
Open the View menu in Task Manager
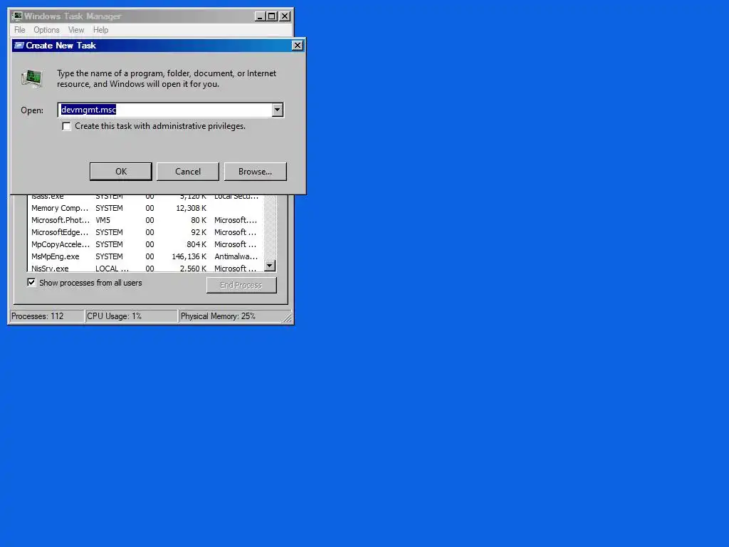click(76, 30)
